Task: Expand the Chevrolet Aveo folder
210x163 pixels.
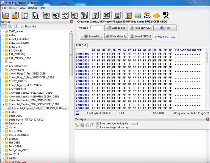Action: tap(3, 89)
